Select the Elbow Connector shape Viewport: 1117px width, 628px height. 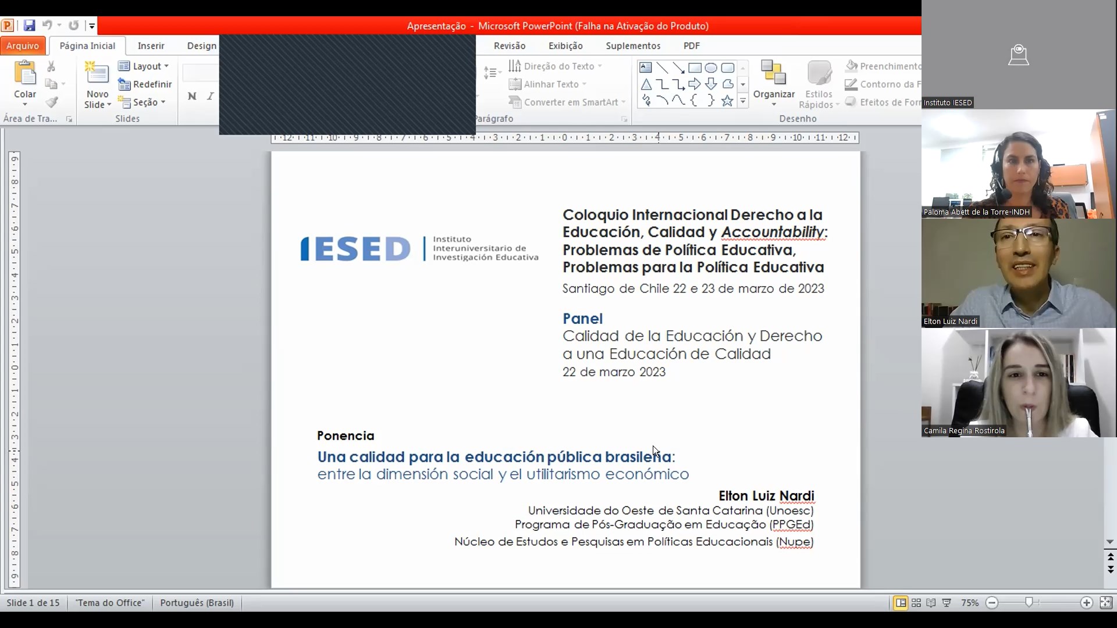pyautogui.click(x=662, y=84)
